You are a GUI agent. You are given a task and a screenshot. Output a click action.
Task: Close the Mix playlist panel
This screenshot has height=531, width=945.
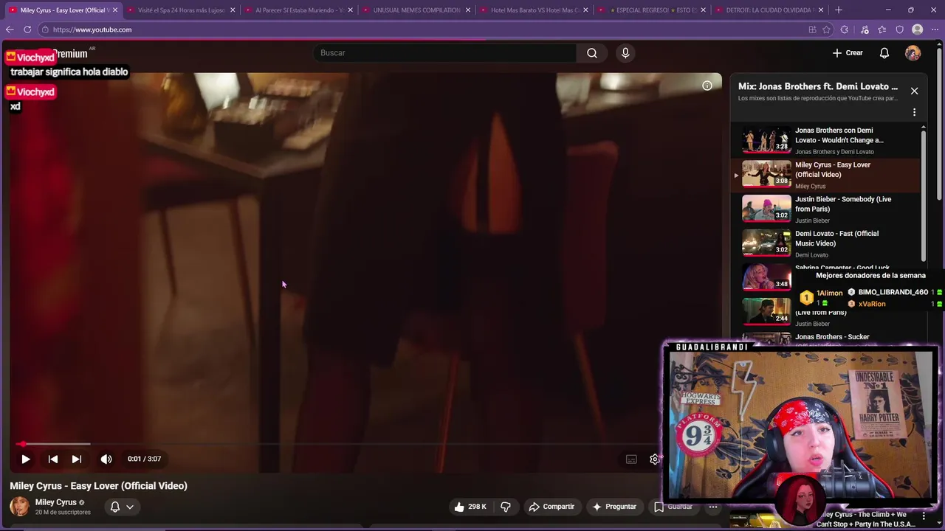(x=914, y=91)
